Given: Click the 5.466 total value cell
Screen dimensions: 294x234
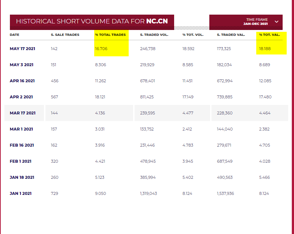Looking at the screenshot, I should (x=265, y=177).
